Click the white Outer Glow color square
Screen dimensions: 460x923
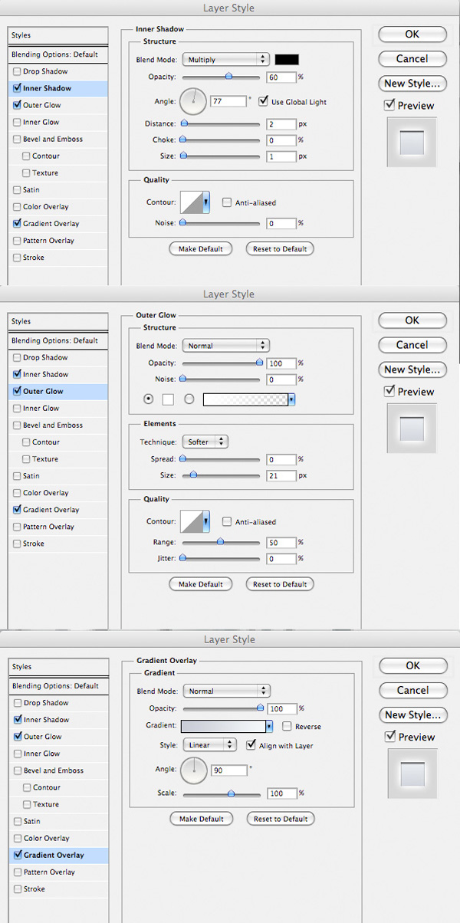168,399
